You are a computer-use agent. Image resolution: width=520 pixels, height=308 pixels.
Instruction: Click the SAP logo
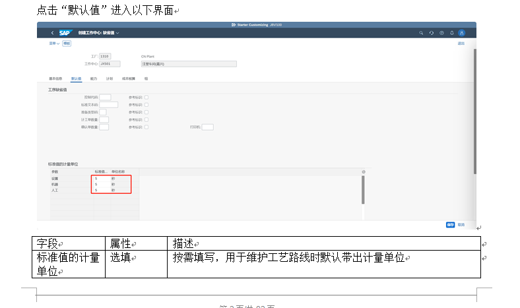pyautogui.click(x=65, y=32)
